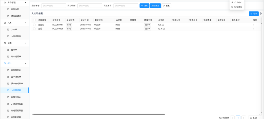
Task: Tick the checkbox for row IM20250001
Action: (34, 29)
